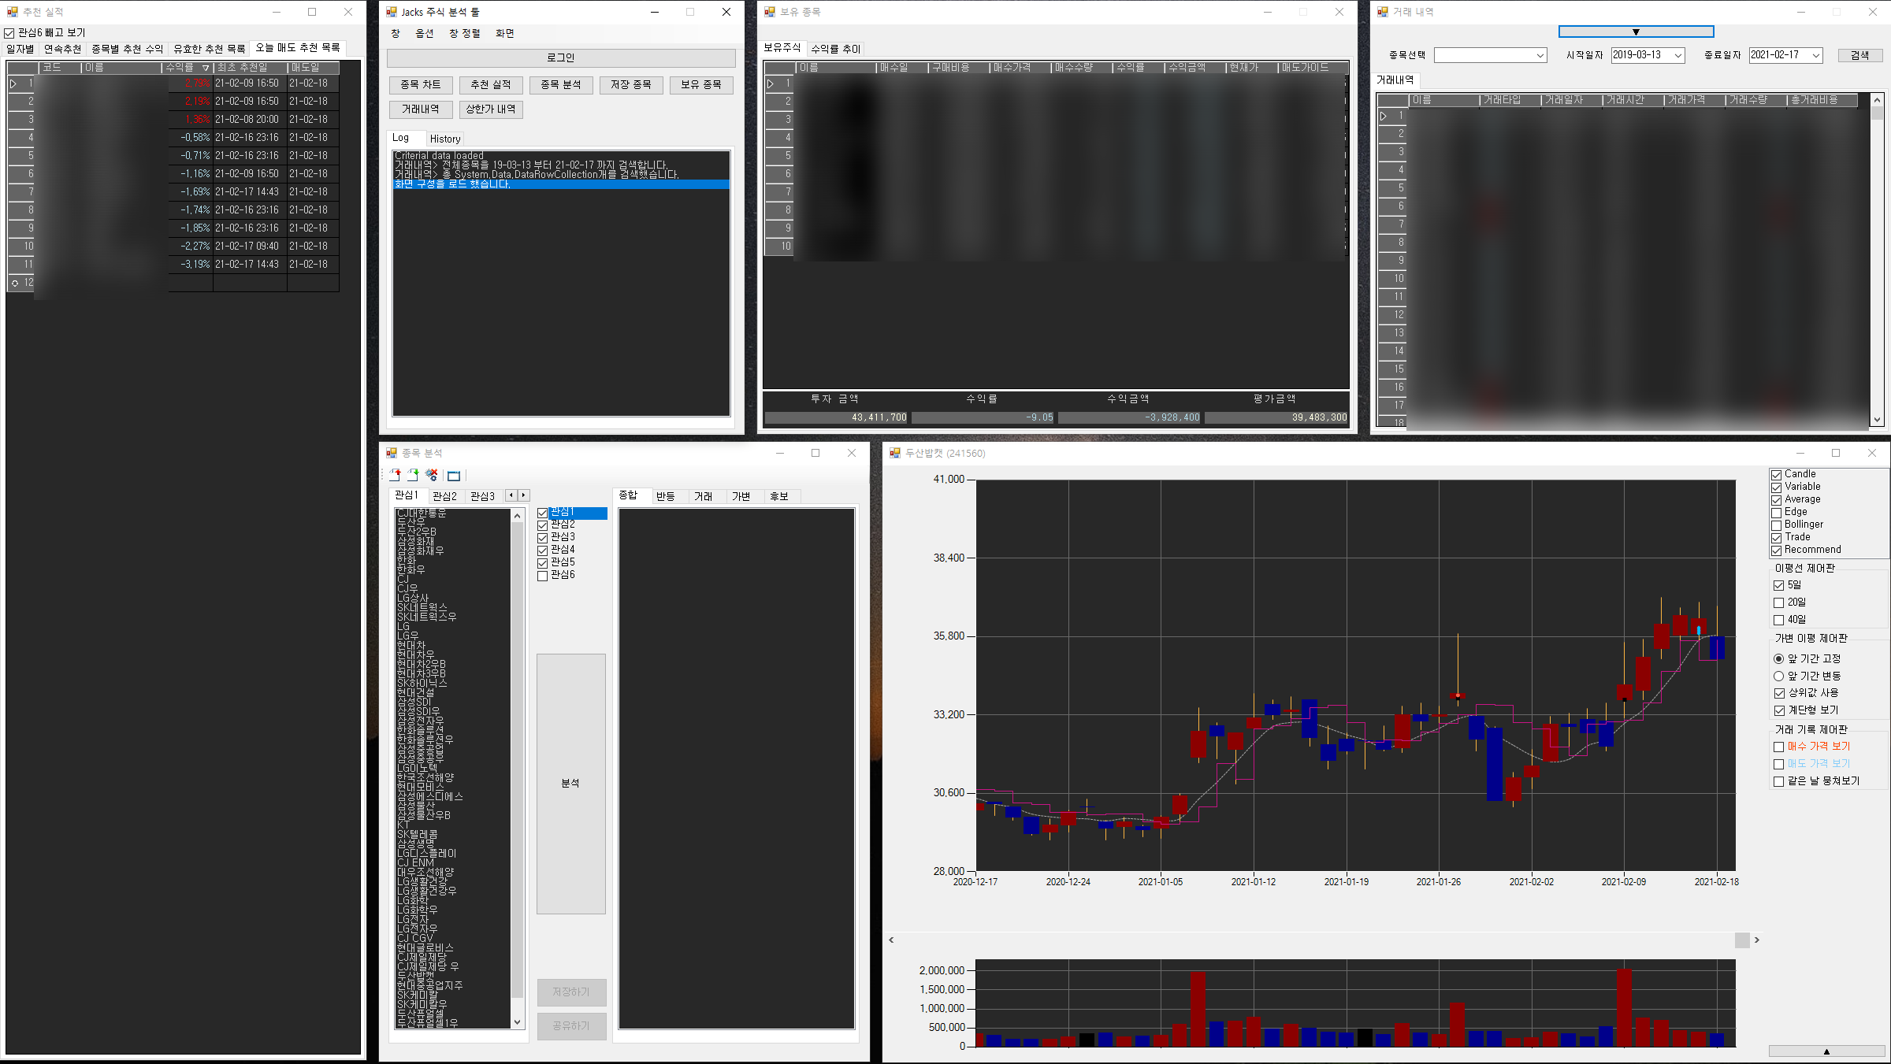Switch to the 수익률 추이 tab
The height and width of the screenshot is (1064, 1891).
836,49
